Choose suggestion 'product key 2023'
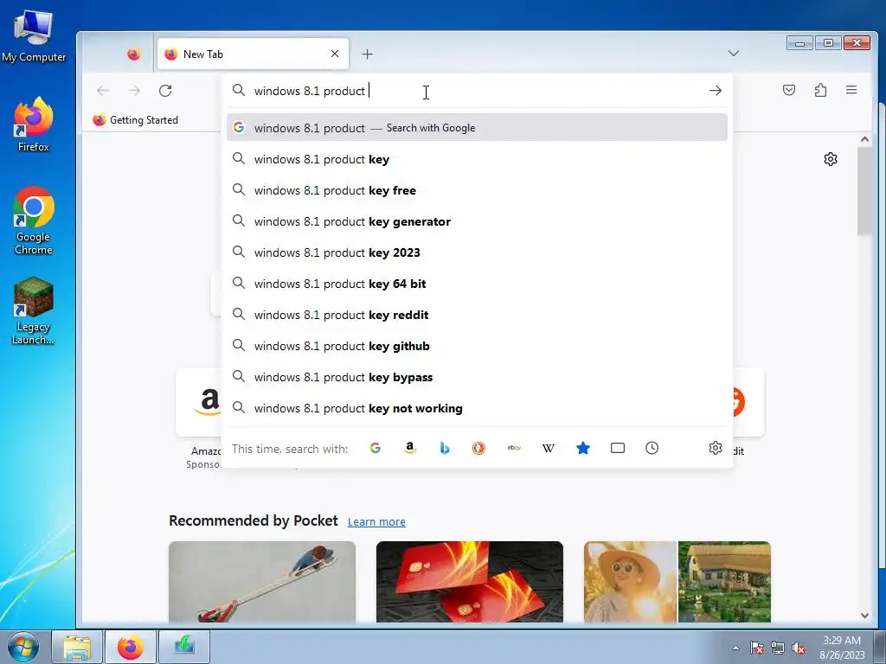Image resolution: width=886 pixels, height=664 pixels. 477,252
